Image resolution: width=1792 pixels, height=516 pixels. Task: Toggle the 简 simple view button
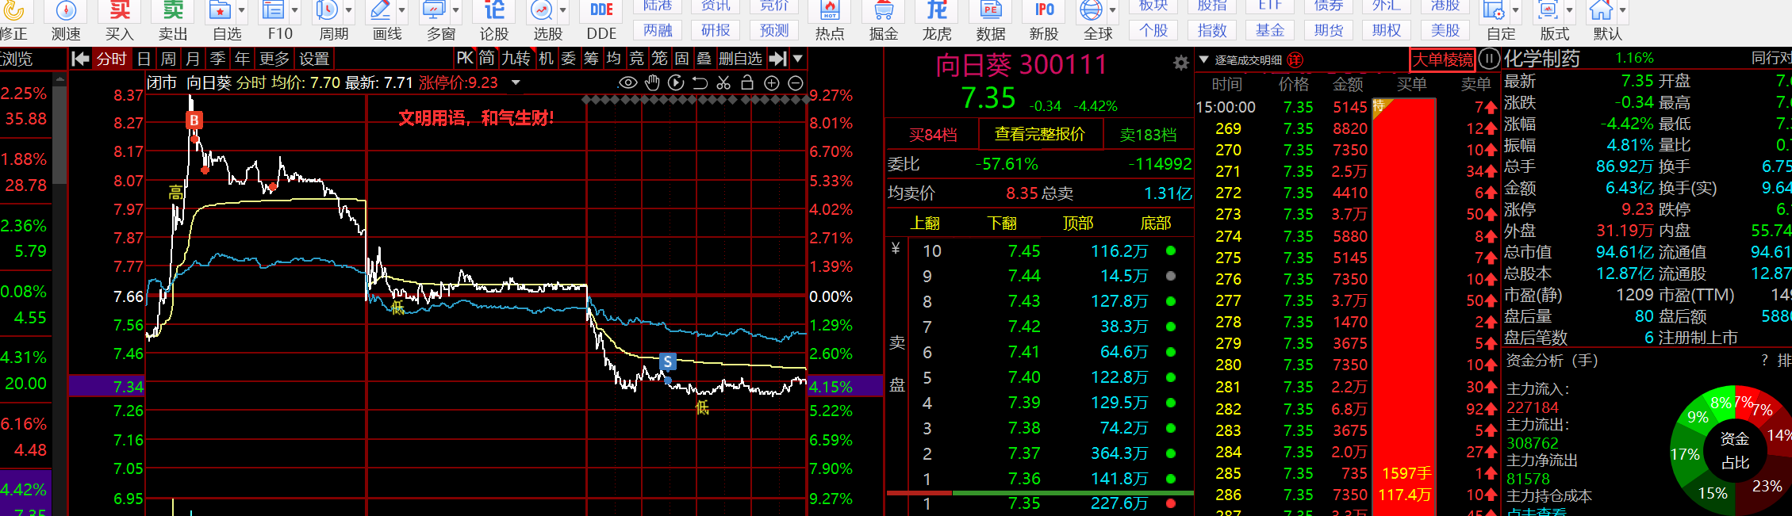tap(486, 59)
